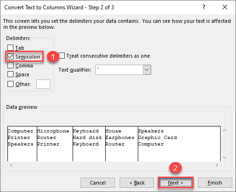
Task: Go back with the Back button
Action: (x=137, y=183)
